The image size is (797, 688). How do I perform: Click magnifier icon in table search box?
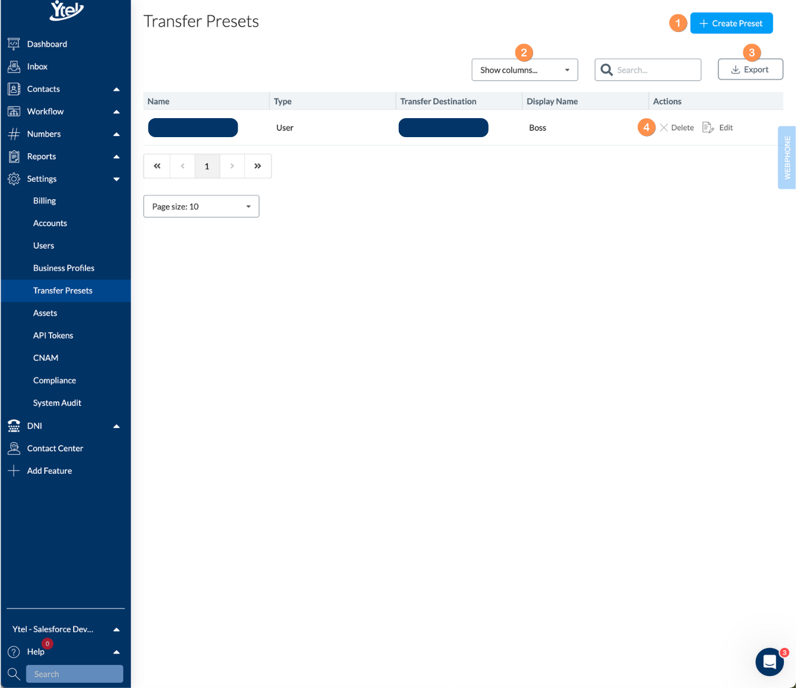pyautogui.click(x=606, y=69)
